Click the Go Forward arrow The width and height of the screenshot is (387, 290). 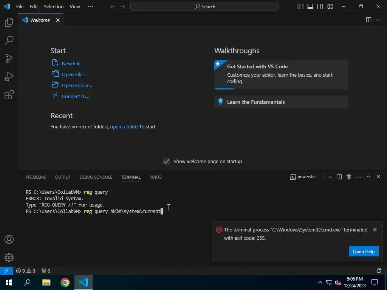coord(123,7)
